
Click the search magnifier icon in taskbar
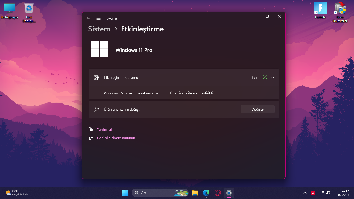tap(137, 193)
